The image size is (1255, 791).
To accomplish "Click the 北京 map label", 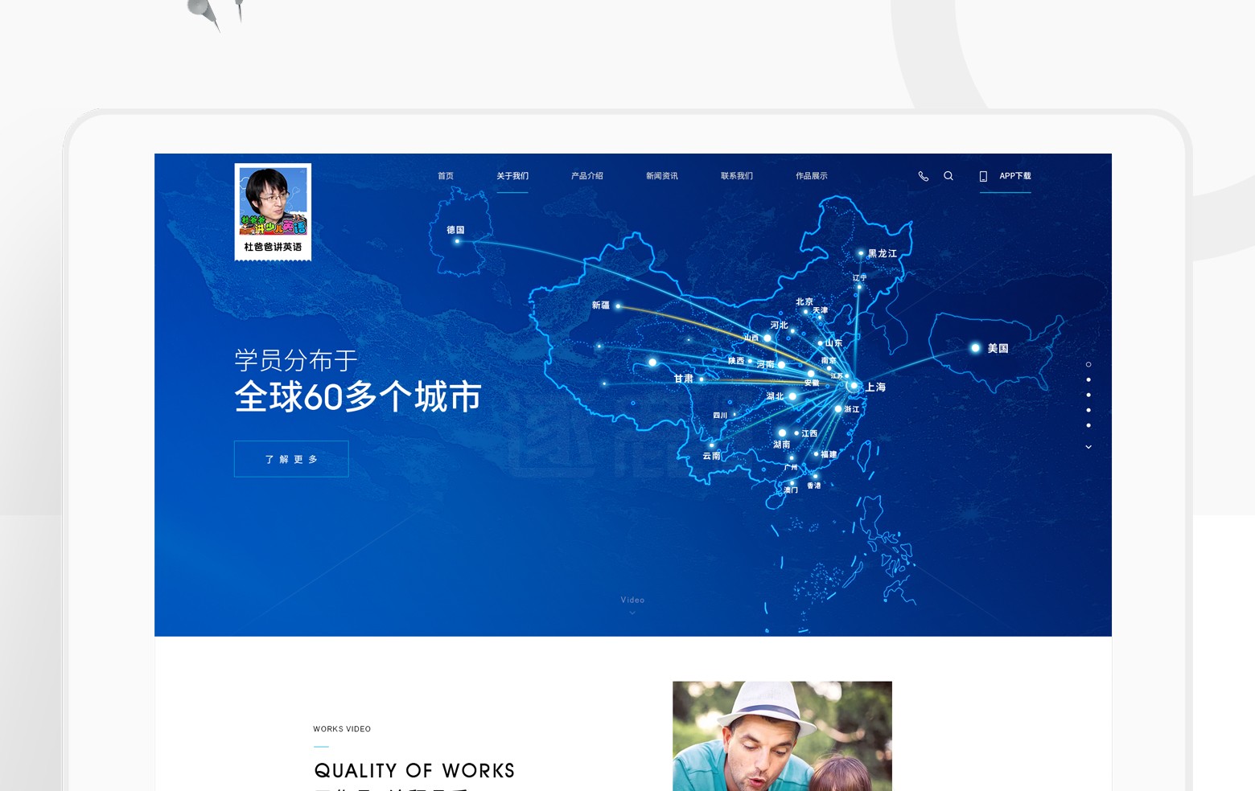I will pos(804,301).
